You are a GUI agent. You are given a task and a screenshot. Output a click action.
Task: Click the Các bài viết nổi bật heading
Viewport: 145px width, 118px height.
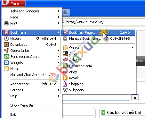tap(124, 112)
